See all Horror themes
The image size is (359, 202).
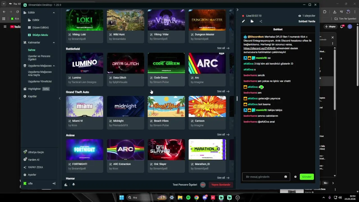coord(223,178)
